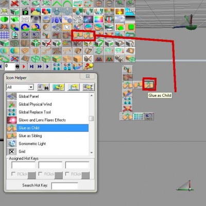Select the Grid list entry
This screenshot has height=206, width=206.
point(47,151)
